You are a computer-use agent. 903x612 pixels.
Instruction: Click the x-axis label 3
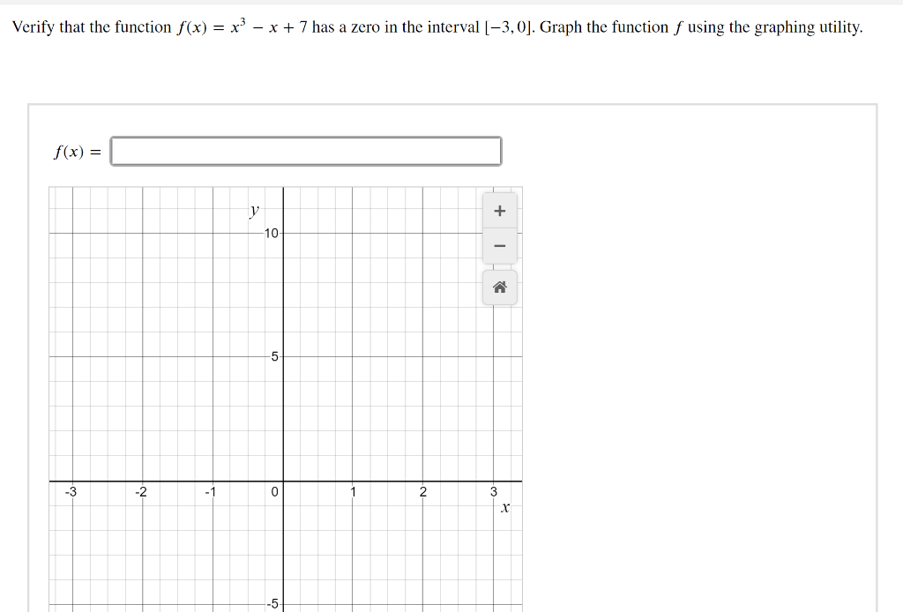(x=494, y=492)
